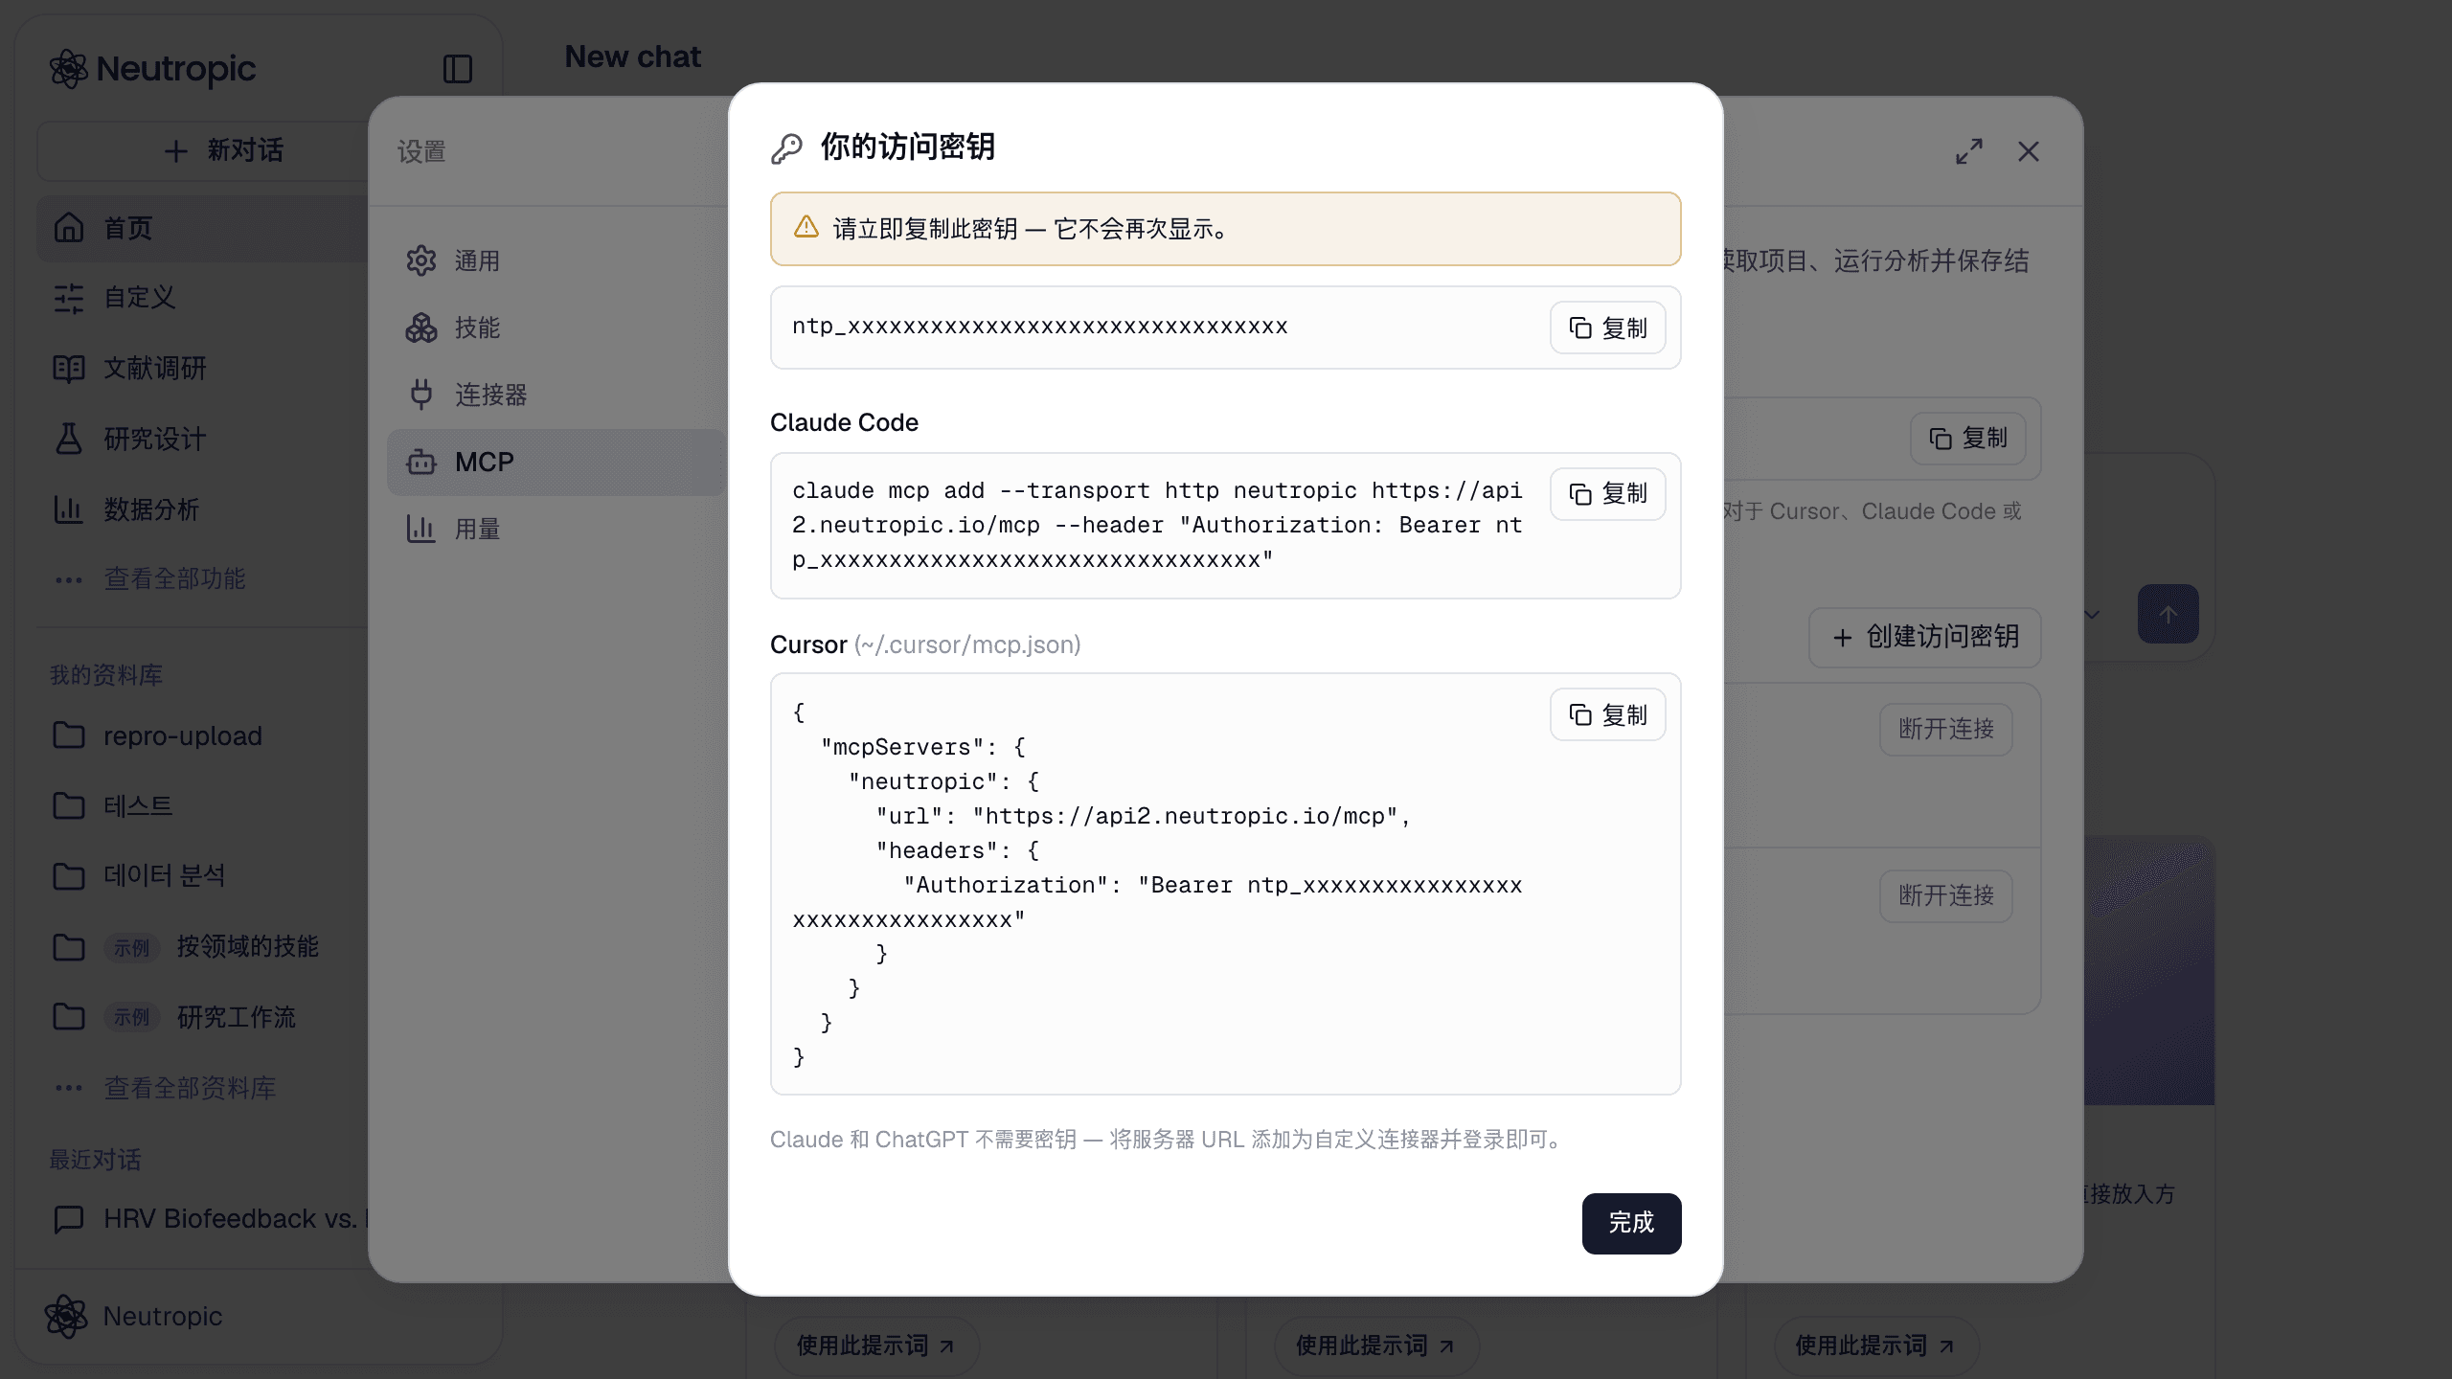Open the dropdown chevron beside send button
The image size is (2452, 1379).
[2093, 614]
